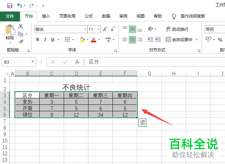Image resolution: width=225 pixels, height=164 pixels.
Task: Toggle Underline formatting
Action: click(x=53, y=40)
